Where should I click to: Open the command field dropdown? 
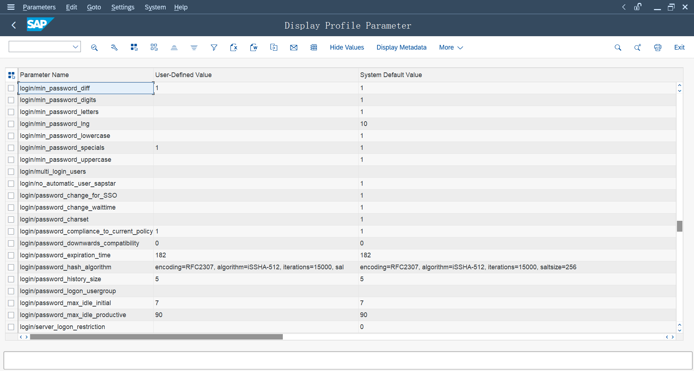click(x=75, y=47)
